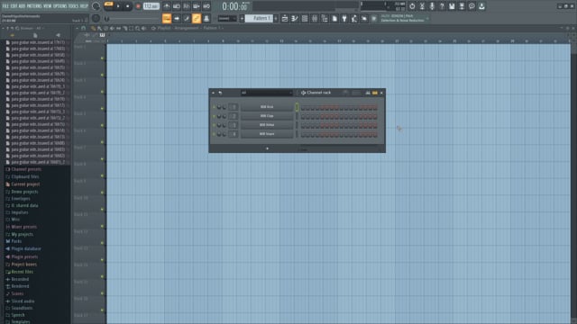Toggle the metronome icon in toolbar
The width and height of the screenshot is (577, 324).
point(167,6)
